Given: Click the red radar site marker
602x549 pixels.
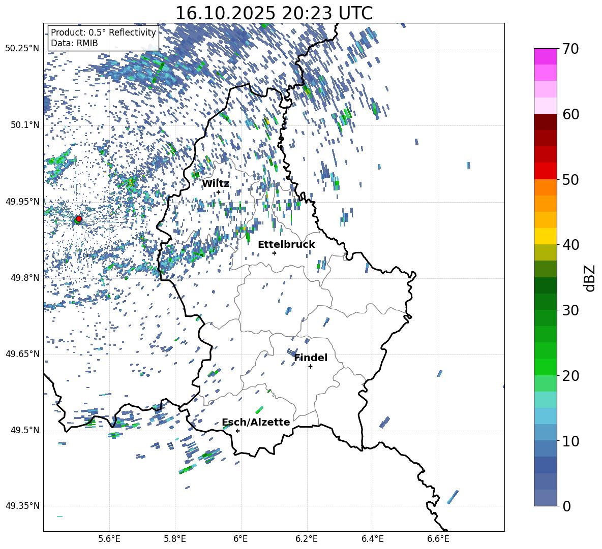Looking at the screenshot, I should click(x=79, y=218).
